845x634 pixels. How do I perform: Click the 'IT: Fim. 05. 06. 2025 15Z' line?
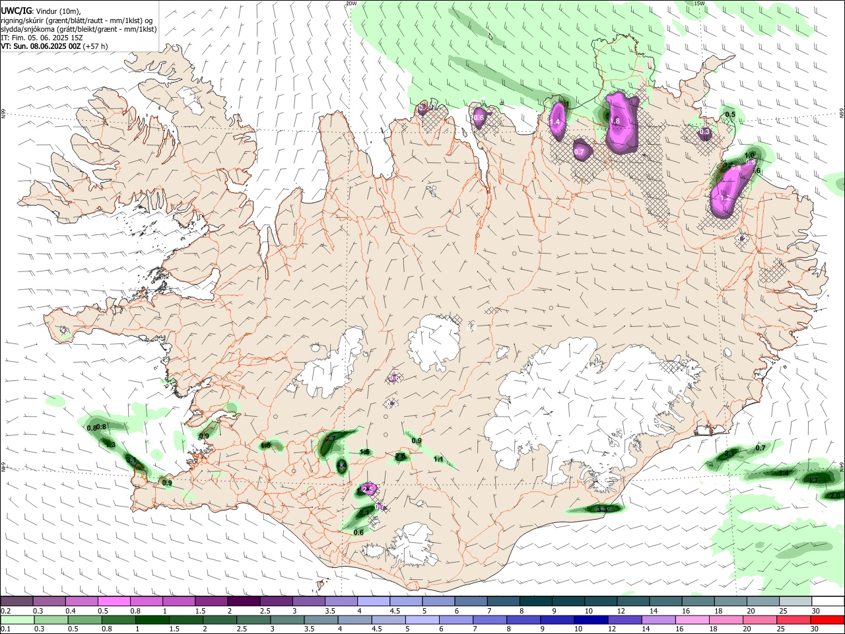(41, 38)
